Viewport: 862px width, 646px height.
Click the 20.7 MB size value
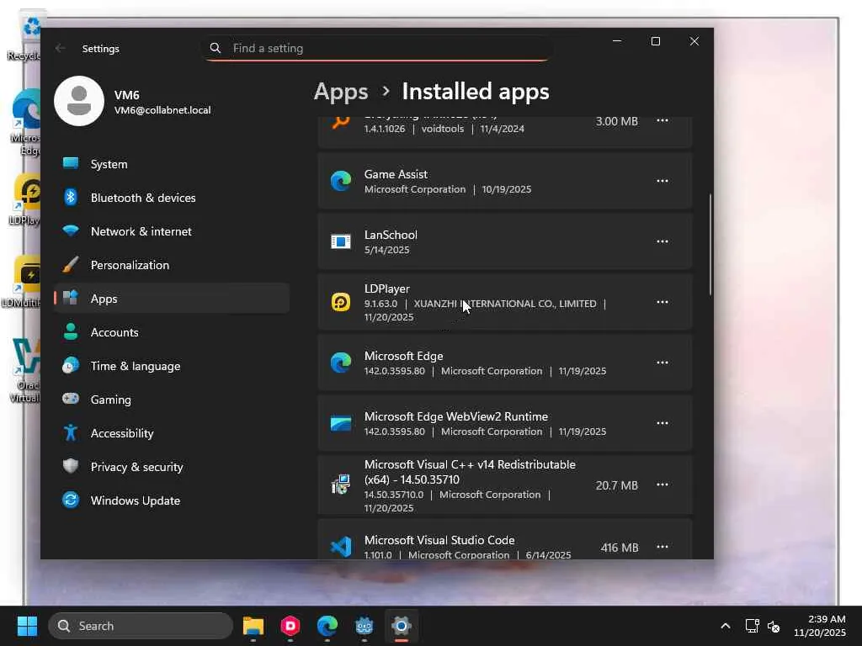(617, 485)
